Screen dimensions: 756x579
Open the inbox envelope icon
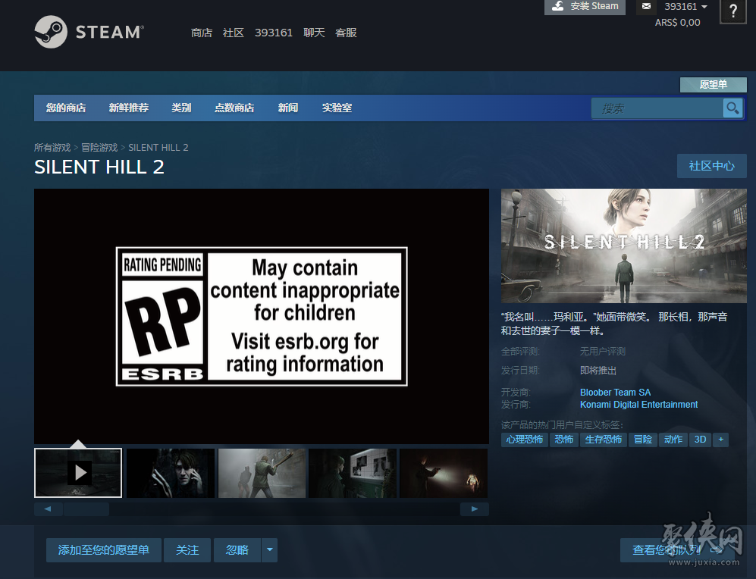click(x=647, y=6)
